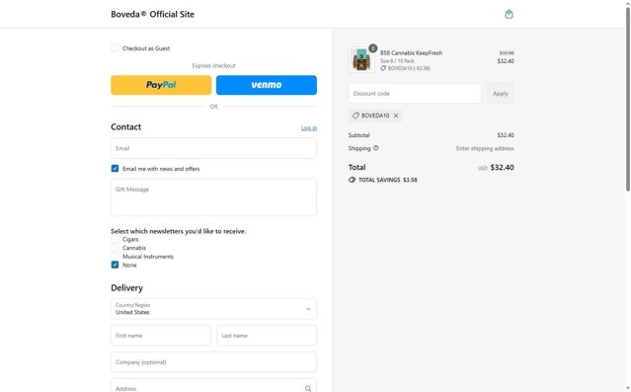Focus the Email input field

click(213, 148)
